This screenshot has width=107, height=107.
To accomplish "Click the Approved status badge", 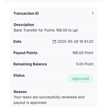I will tap(81, 79).
